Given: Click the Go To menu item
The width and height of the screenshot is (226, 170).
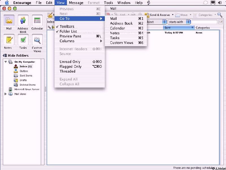Looking at the screenshot, I should (x=80, y=18).
